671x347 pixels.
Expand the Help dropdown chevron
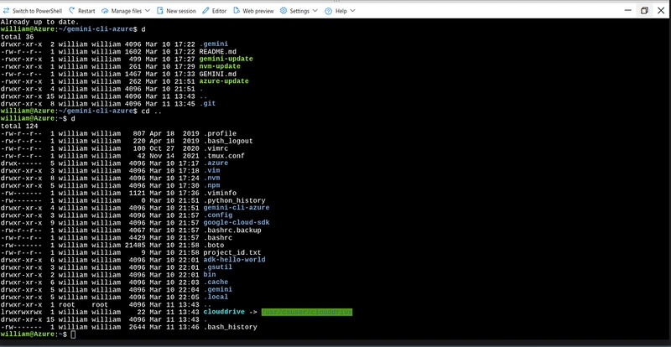pos(351,11)
